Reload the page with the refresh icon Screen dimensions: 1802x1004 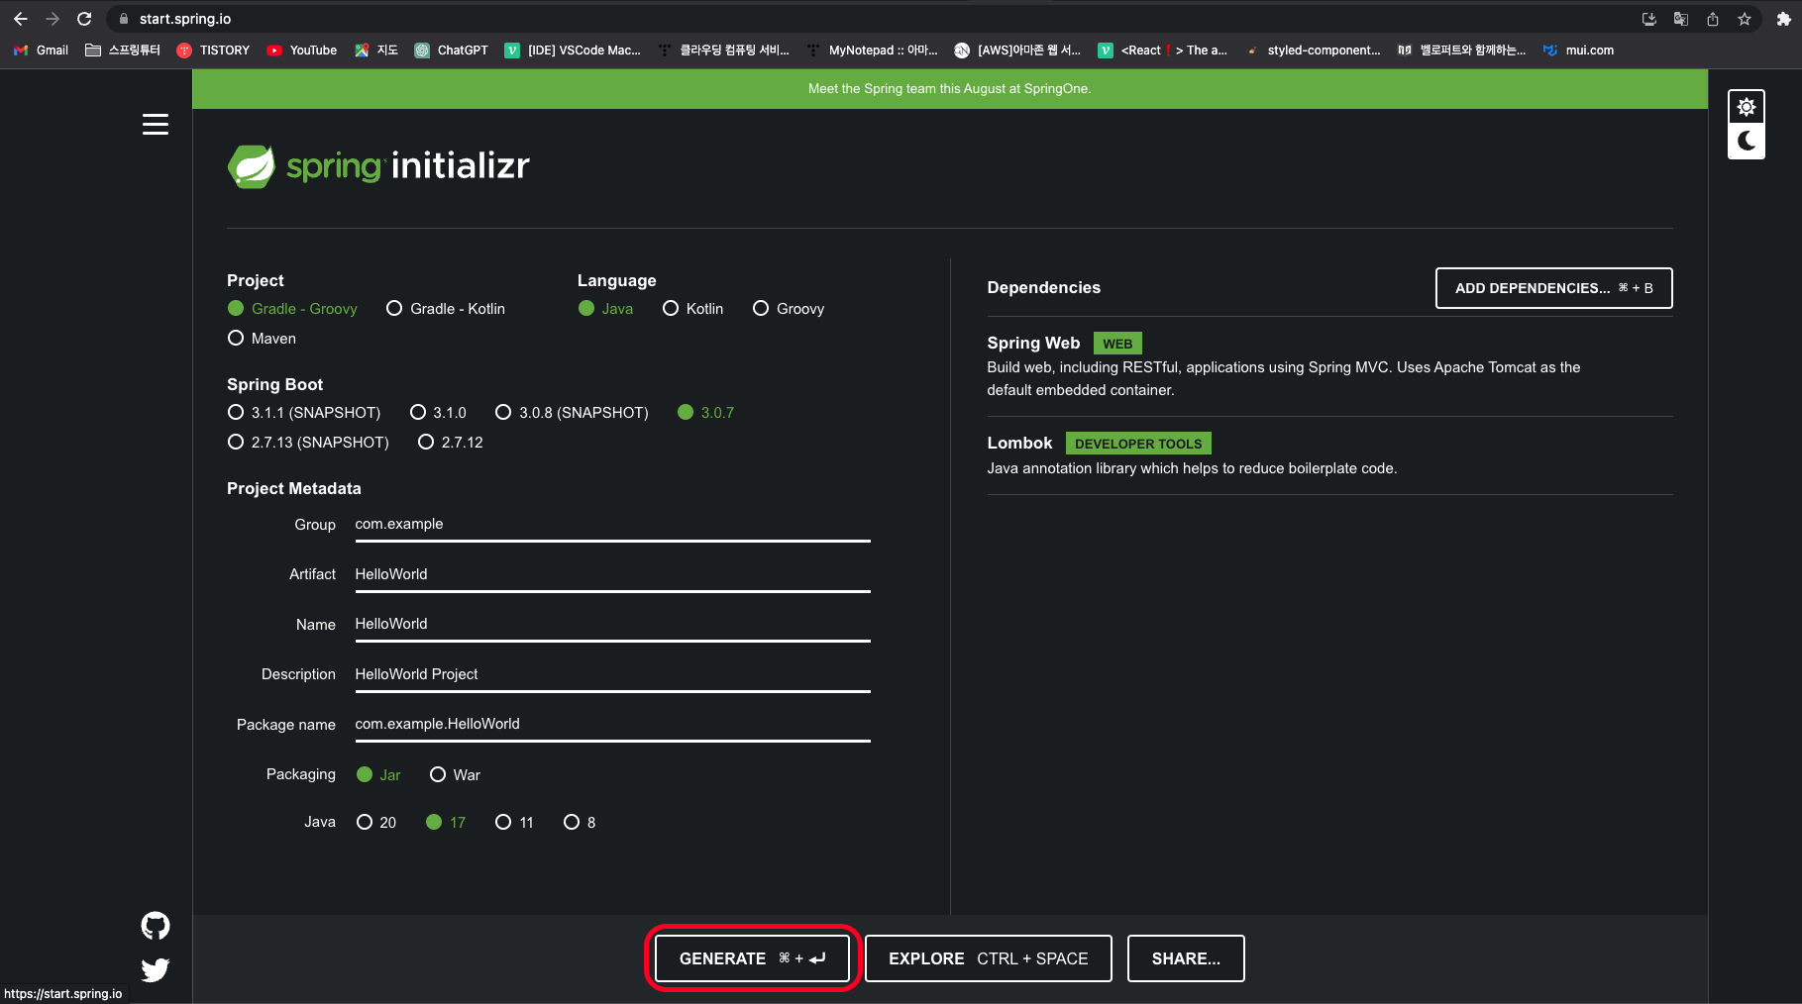84,19
